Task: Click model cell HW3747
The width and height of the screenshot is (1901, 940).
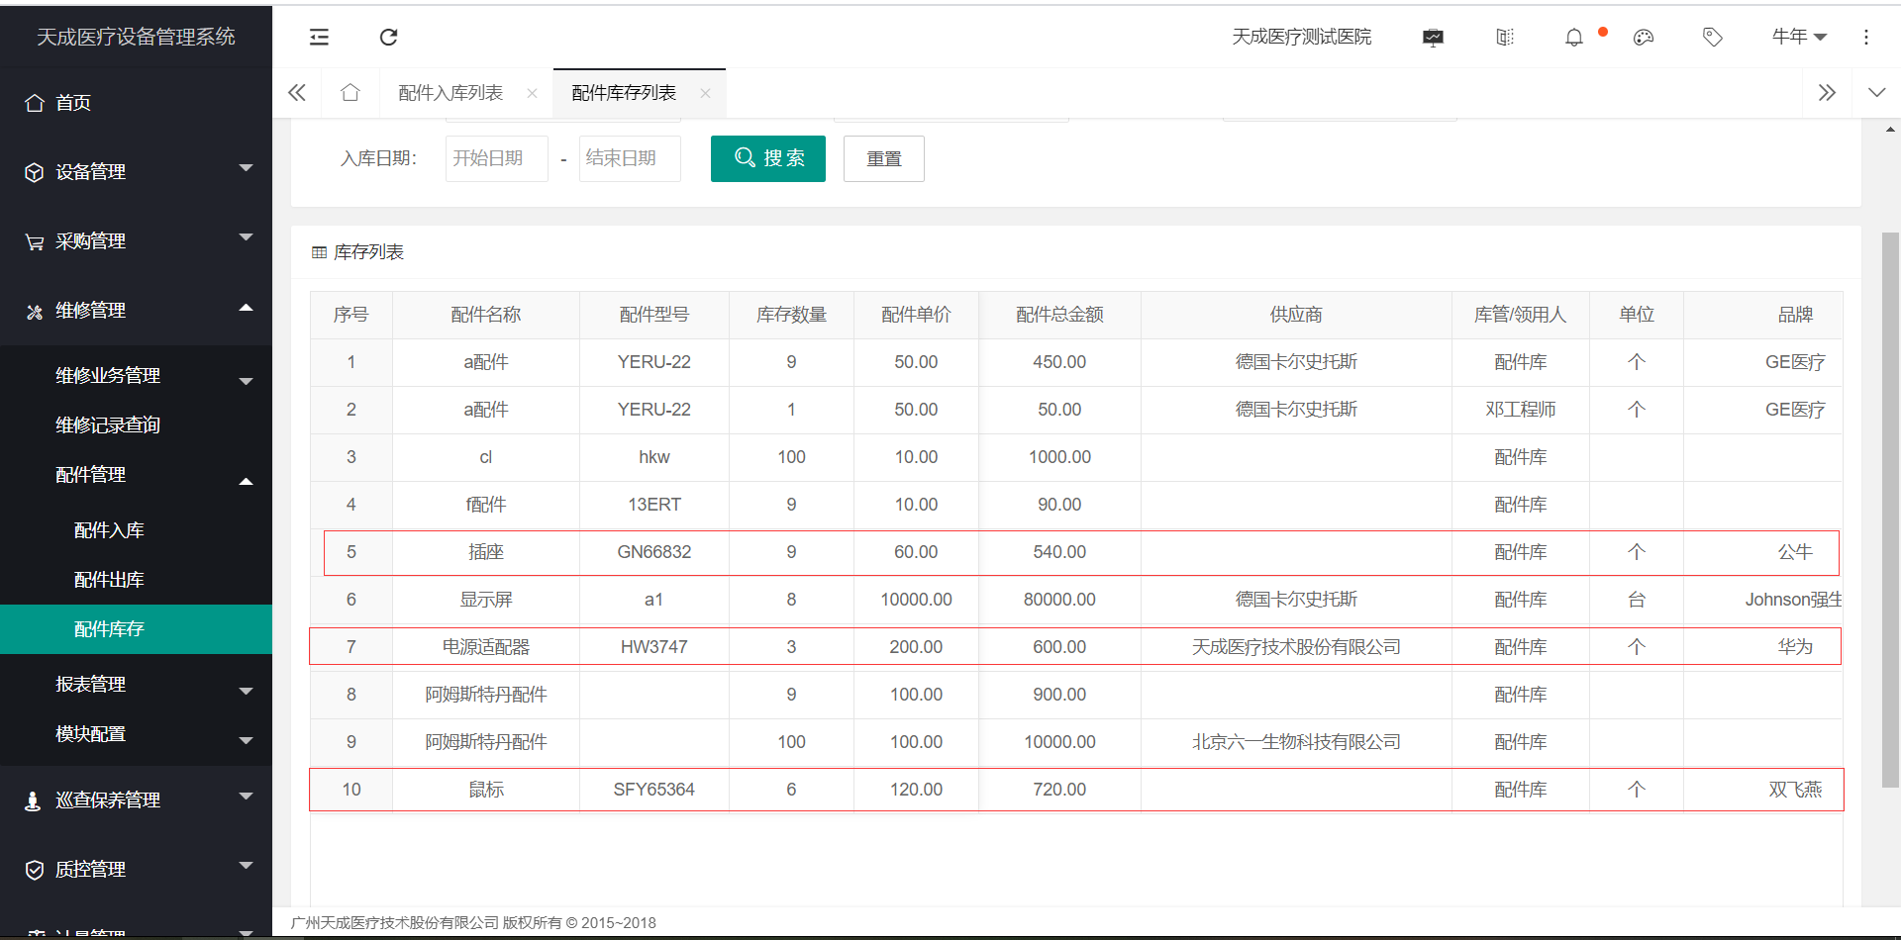Action: (654, 647)
